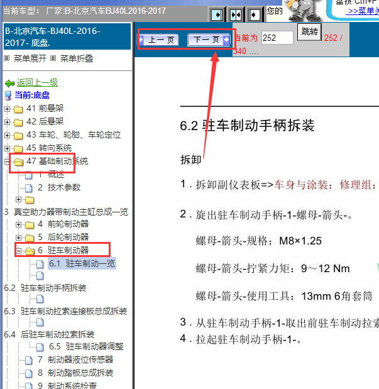Click the 41 前悬架 folder icon
The image size is (379, 389).
tap(18, 109)
